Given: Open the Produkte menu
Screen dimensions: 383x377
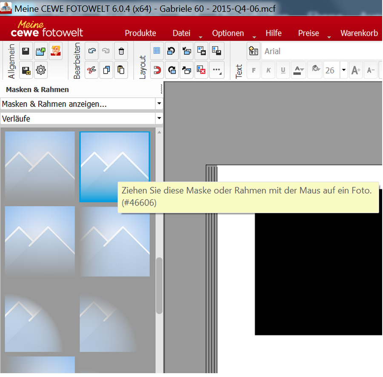Looking at the screenshot, I should tap(140, 33).
